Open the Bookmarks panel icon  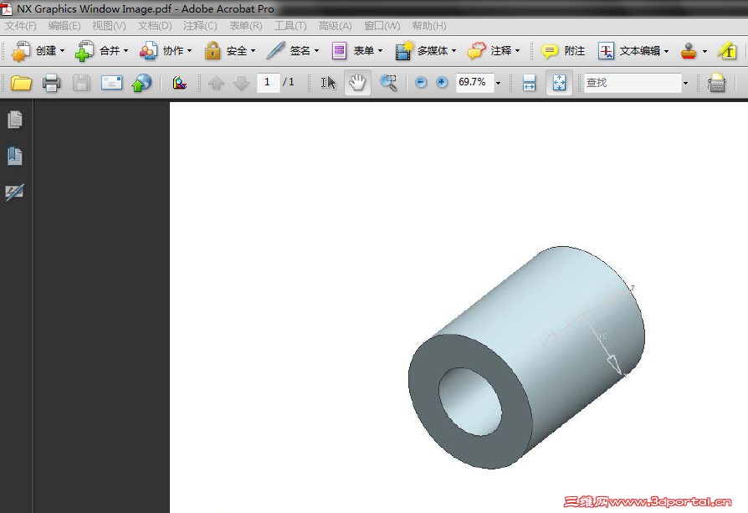coord(15,156)
